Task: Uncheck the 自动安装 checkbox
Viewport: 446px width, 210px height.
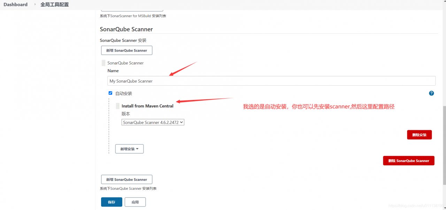Action: pyautogui.click(x=110, y=93)
